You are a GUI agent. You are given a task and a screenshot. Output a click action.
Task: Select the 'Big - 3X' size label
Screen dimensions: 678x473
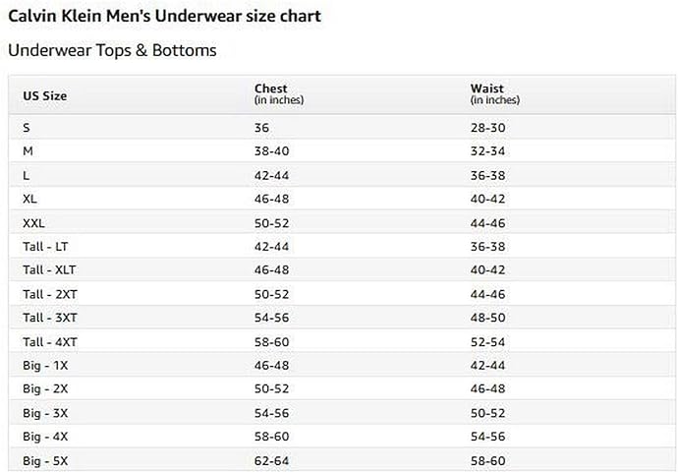(45, 412)
